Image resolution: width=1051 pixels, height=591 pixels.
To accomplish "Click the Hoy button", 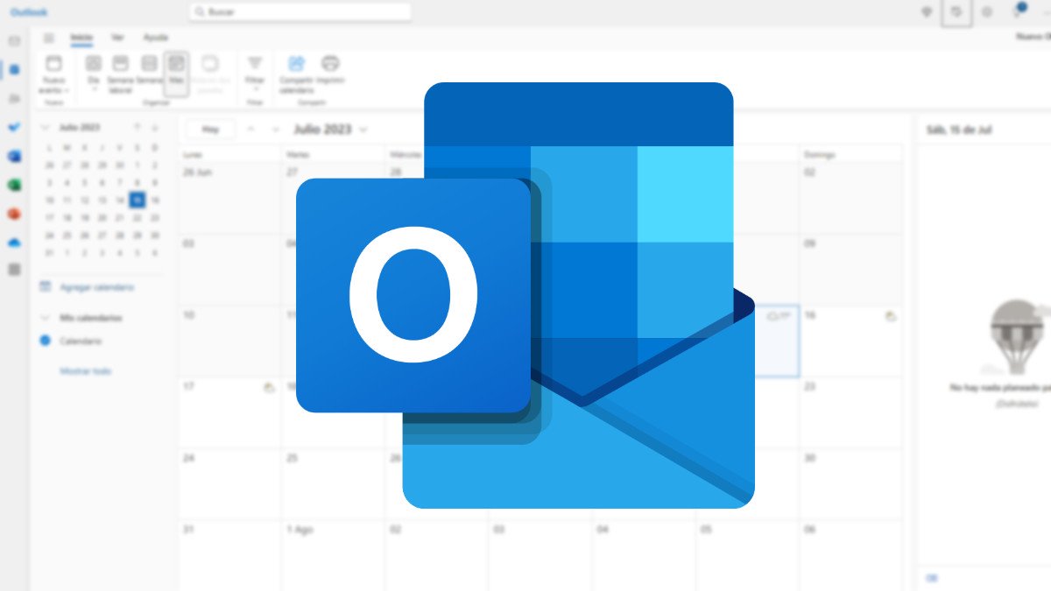I will 210,129.
